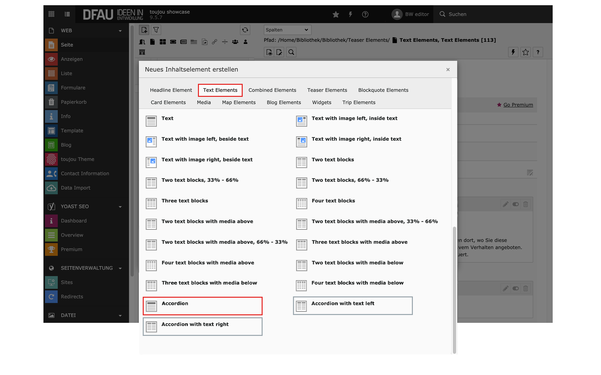Open the flash cache lightning icon in top bar

[350, 14]
